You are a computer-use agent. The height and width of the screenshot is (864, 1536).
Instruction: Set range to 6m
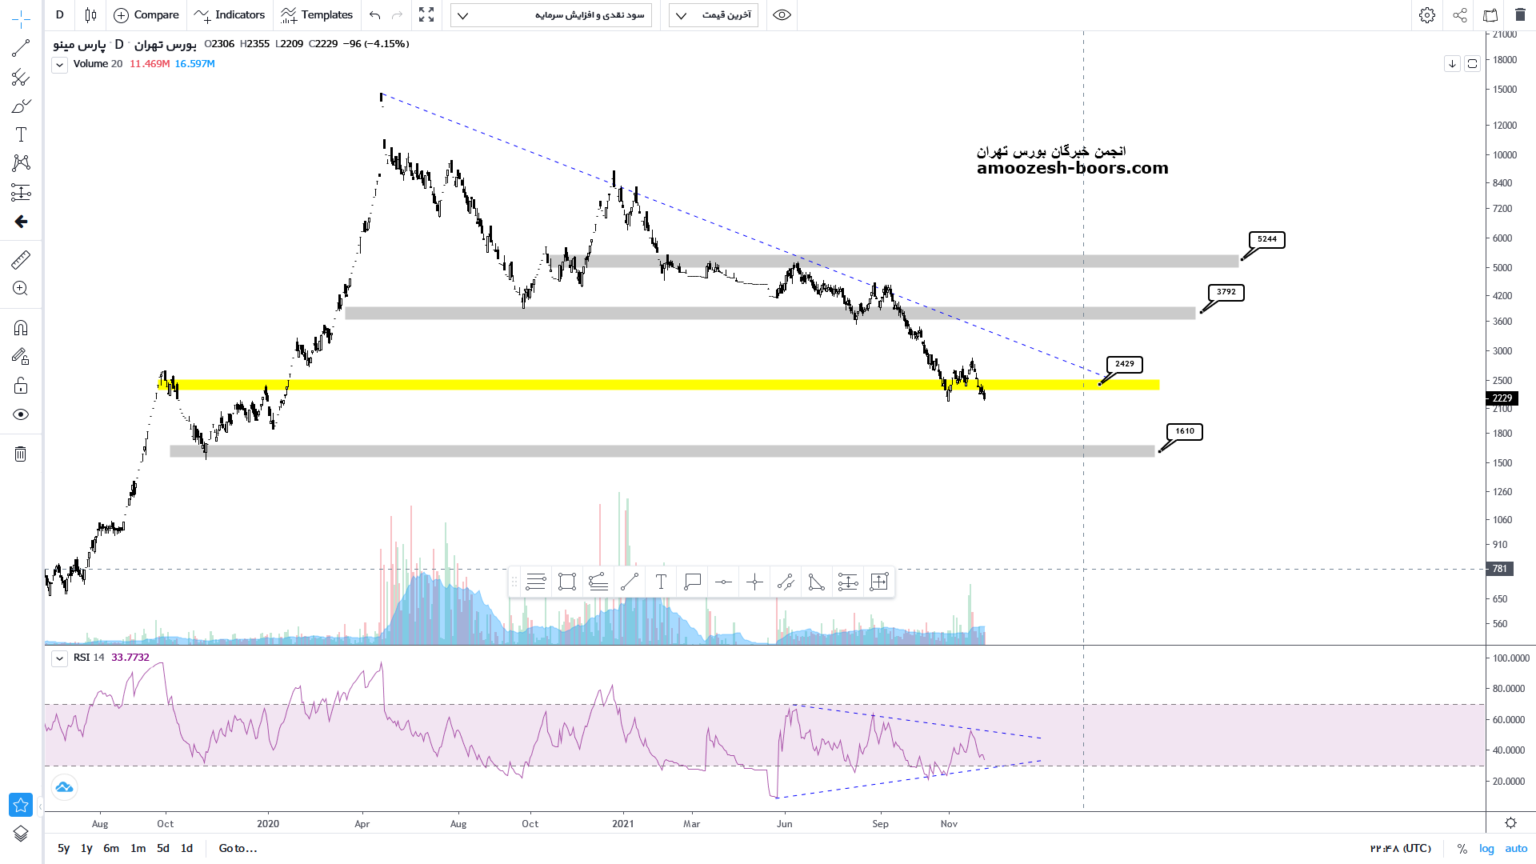(111, 848)
